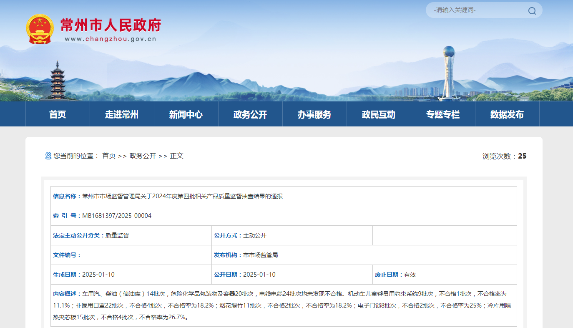573x328 pixels.
Task: Click the search magnifier icon
Action: coord(532,10)
